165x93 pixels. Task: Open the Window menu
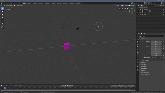click(15, 3)
